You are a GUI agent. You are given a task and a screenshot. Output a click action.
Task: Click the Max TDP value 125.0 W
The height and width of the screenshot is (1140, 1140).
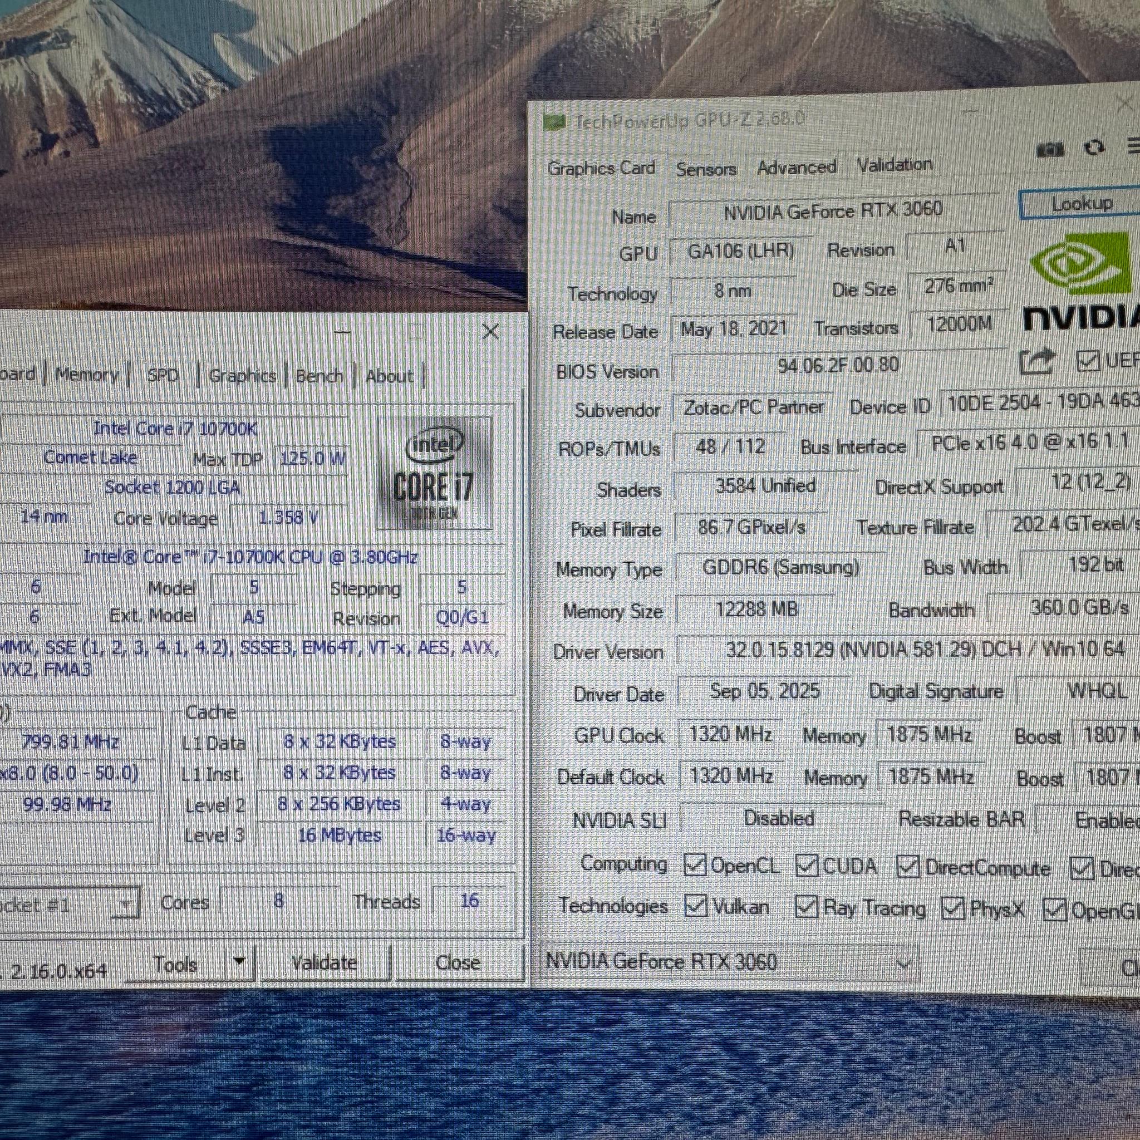pos(313,459)
